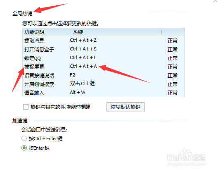
Task: Enable hotkey conflict reminder checkbox
Action: point(26,107)
